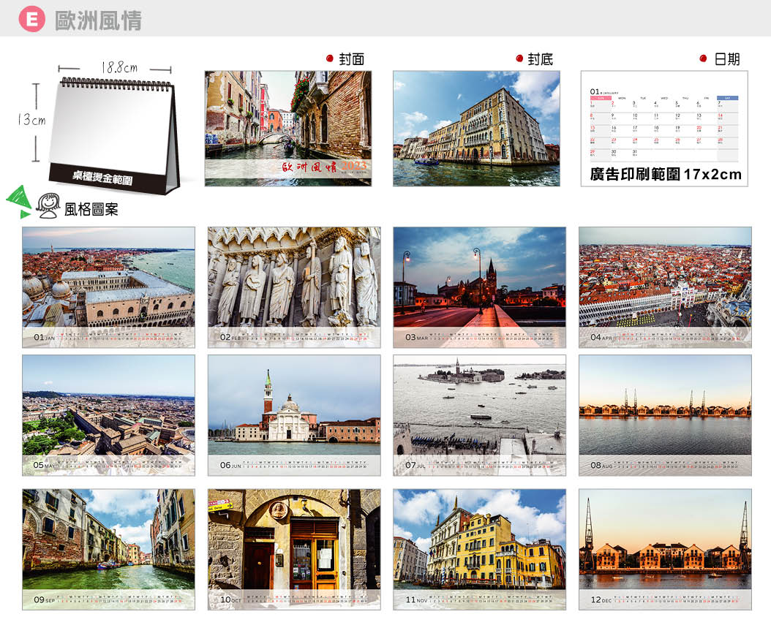Click the 12 DEC date strip
Viewport: 771px width, 625px height.
(x=665, y=599)
